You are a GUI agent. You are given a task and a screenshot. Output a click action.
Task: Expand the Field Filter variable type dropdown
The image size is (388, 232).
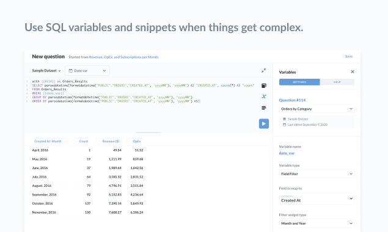317,174
